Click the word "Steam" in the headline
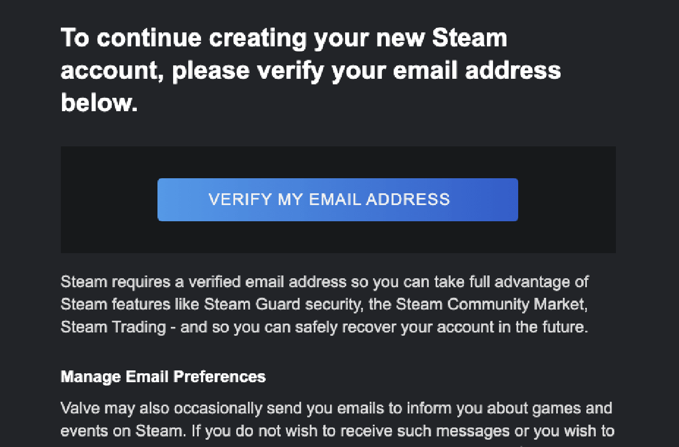This screenshot has height=447, width=679. click(470, 39)
